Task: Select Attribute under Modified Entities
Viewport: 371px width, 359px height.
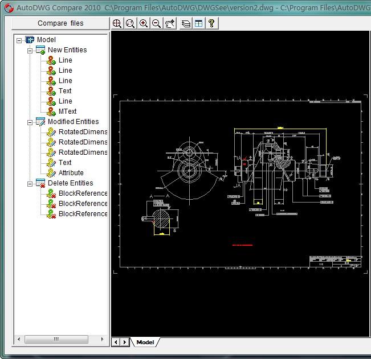Action: click(71, 173)
